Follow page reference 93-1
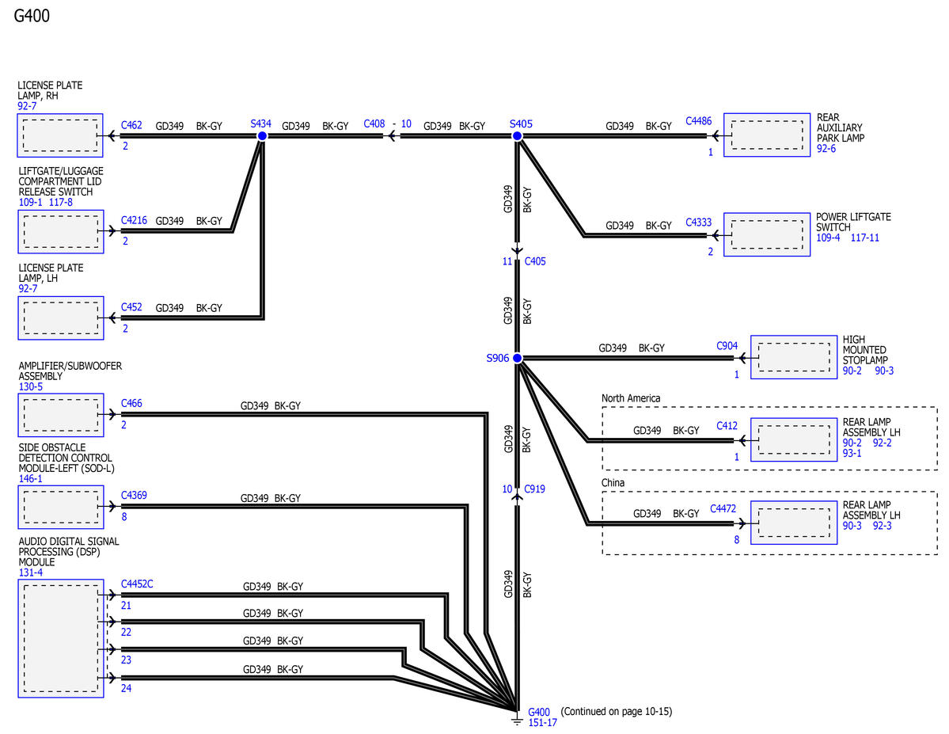 (x=852, y=453)
